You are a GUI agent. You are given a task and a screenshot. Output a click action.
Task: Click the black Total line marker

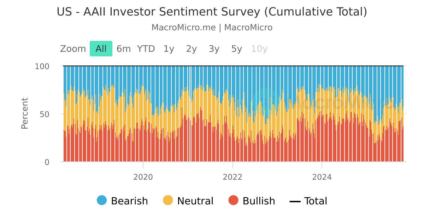tap(295, 201)
